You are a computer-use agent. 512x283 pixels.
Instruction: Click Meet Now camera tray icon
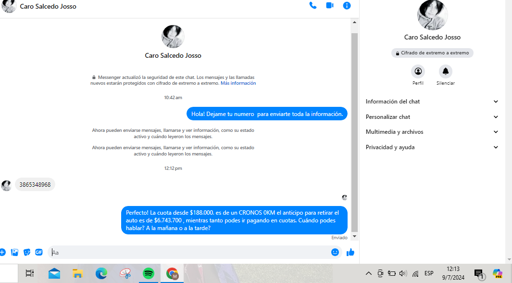point(380,273)
